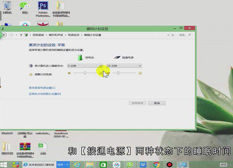Click the plugged-in brightness slider handle
Viewport: 233px width, 168px height.
pyautogui.click(x=118, y=73)
